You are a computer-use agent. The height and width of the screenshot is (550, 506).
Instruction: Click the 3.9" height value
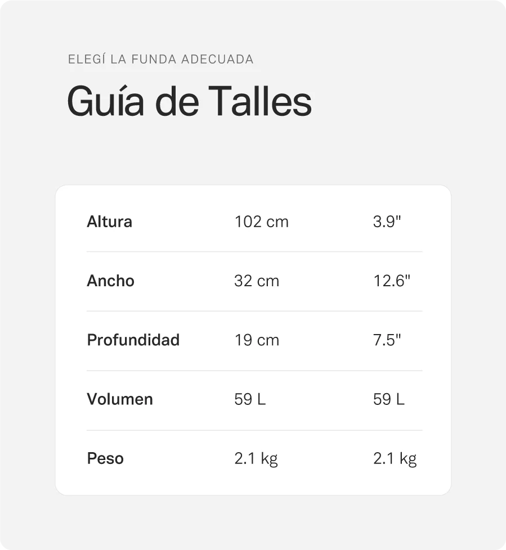(x=387, y=222)
